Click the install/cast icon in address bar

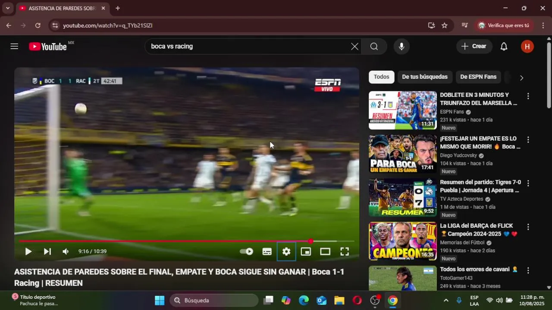pyautogui.click(x=431, y=25)
